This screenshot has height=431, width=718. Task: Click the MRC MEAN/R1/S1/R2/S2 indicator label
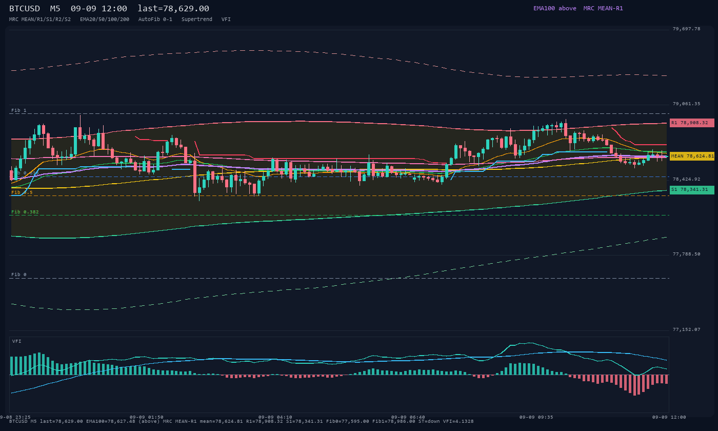point(40,19)
